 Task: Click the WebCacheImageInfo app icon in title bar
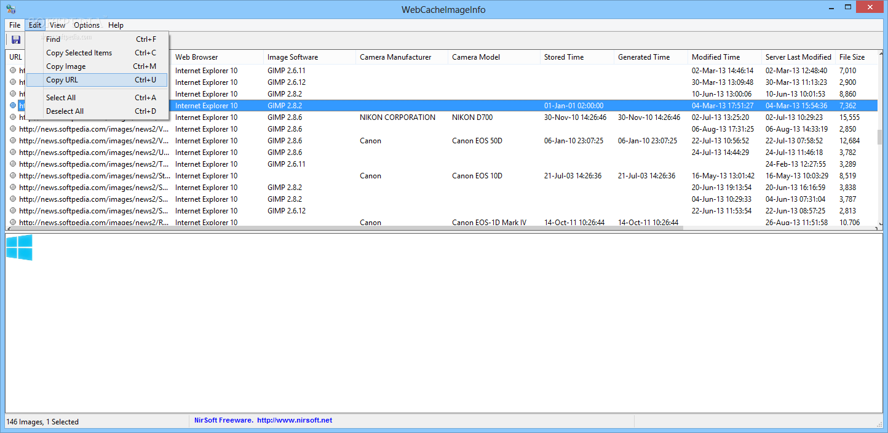(10, 9)
